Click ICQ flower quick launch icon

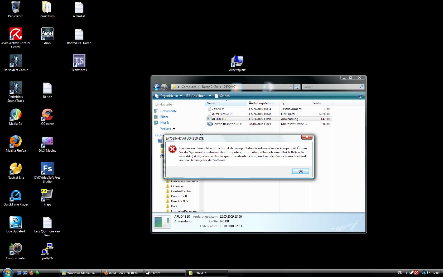pos(37,273)
